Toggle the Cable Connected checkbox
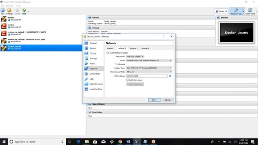This screenshot has height=145, width=258. (127, 80)
